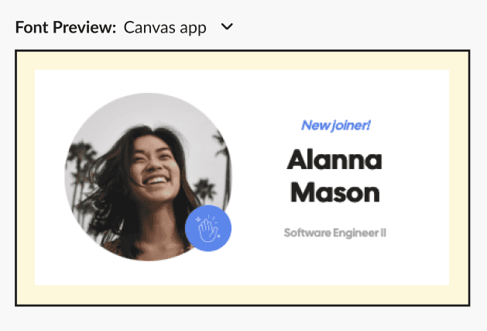Click the word Engineer in the job title
487x331 pixels.
(355, 233)
